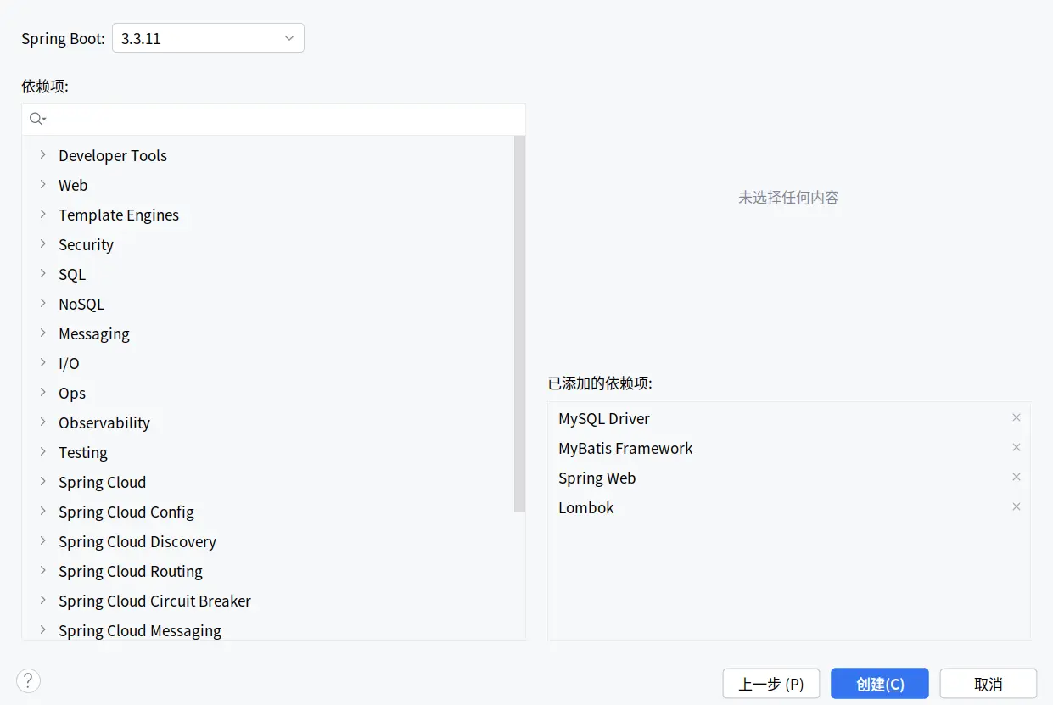1053x705 pixels.
Task: Open help with the question mark icon
Action: tap(28, 680)
